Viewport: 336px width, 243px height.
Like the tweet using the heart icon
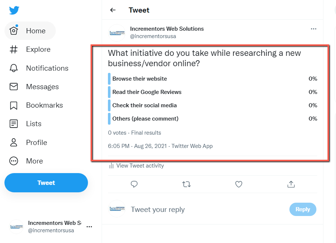click(238, 184)
